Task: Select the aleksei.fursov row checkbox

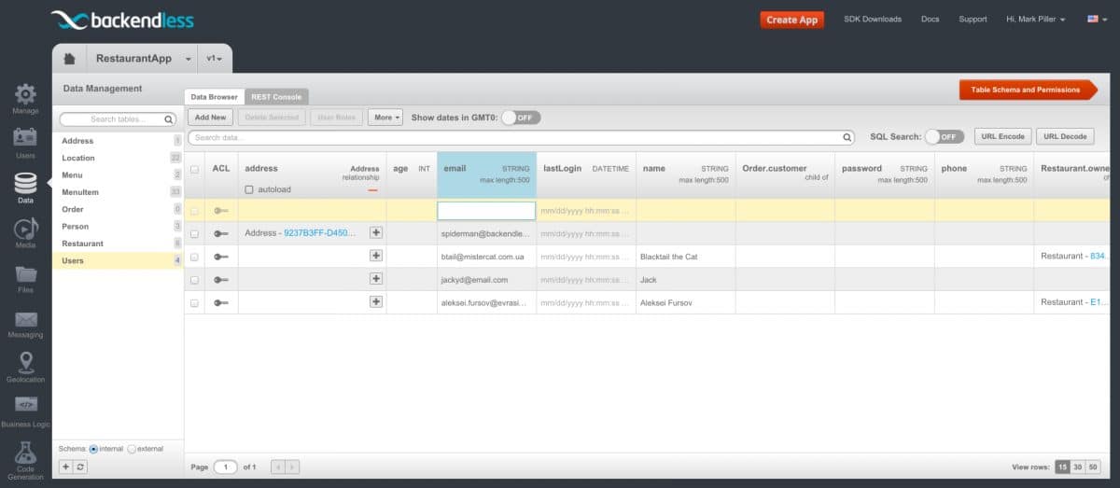Action: [x=194, y=302]
